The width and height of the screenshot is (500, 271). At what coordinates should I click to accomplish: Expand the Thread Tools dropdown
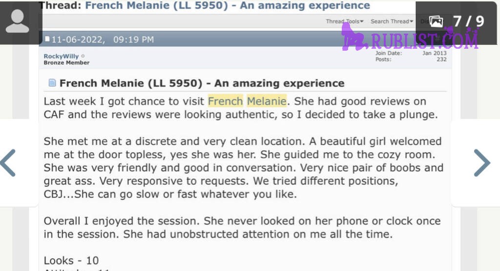[x=344, y=21]
